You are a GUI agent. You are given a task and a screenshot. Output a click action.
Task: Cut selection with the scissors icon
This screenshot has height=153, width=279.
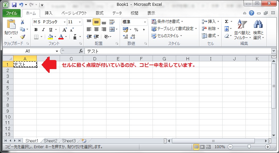pos(23,22)
